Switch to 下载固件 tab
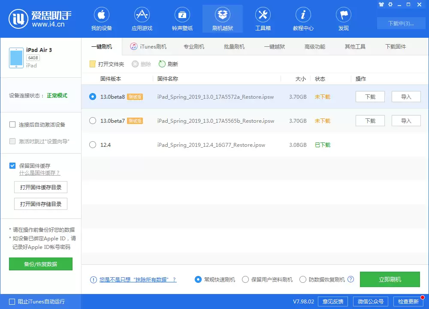Image resolution: width=429 pixels, height=309 pixels. coord(396,46)
